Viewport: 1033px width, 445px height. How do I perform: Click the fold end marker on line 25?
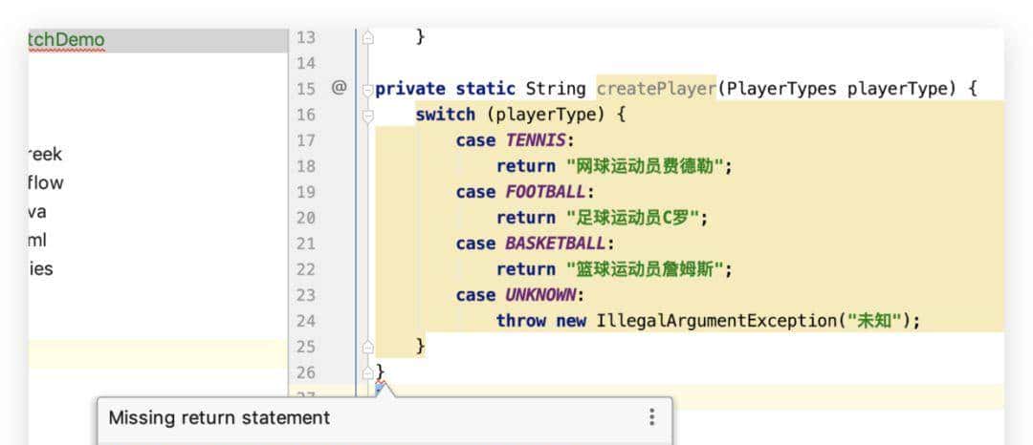tap(367, 347)
